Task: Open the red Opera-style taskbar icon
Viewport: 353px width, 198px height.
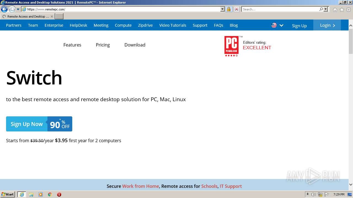Action: coord(59,194)
